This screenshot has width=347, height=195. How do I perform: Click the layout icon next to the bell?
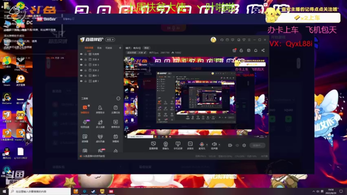[x=249, y=50]
